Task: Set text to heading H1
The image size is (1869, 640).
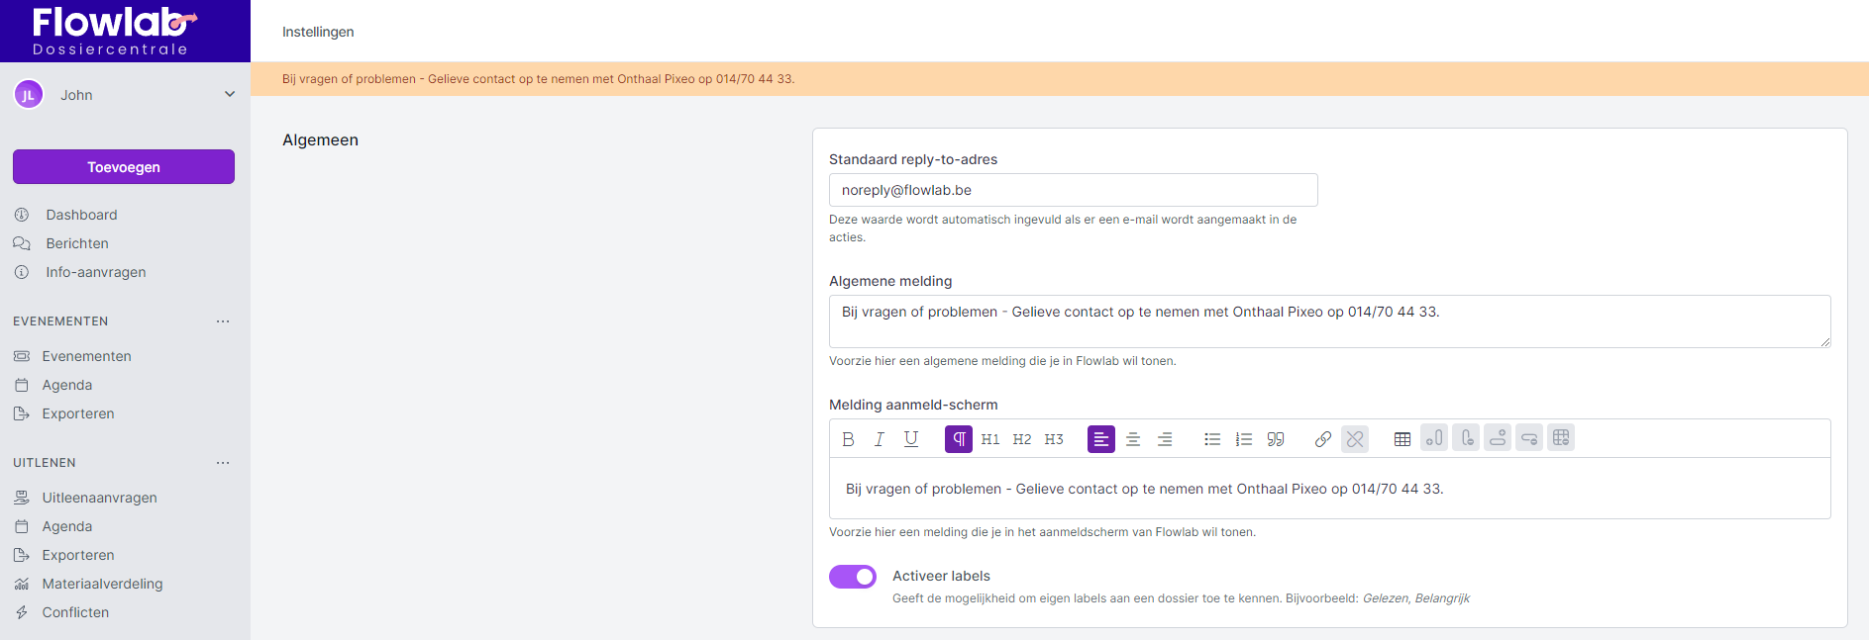Action: [990, 439]
